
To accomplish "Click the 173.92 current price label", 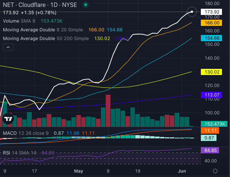I will [x=211, y=12].
